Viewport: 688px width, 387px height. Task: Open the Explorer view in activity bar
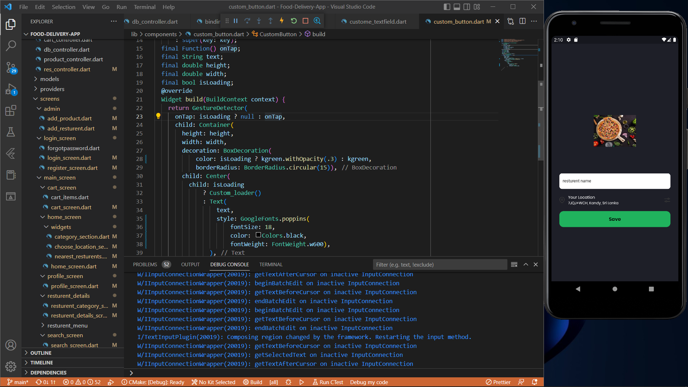click(11, 25)
